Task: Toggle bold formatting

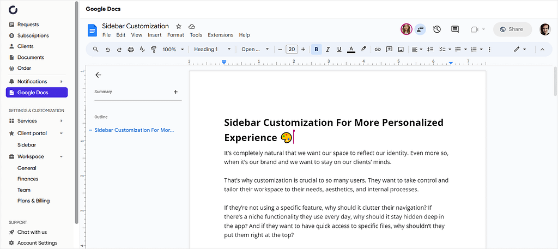Action: (x=317, y=49)
